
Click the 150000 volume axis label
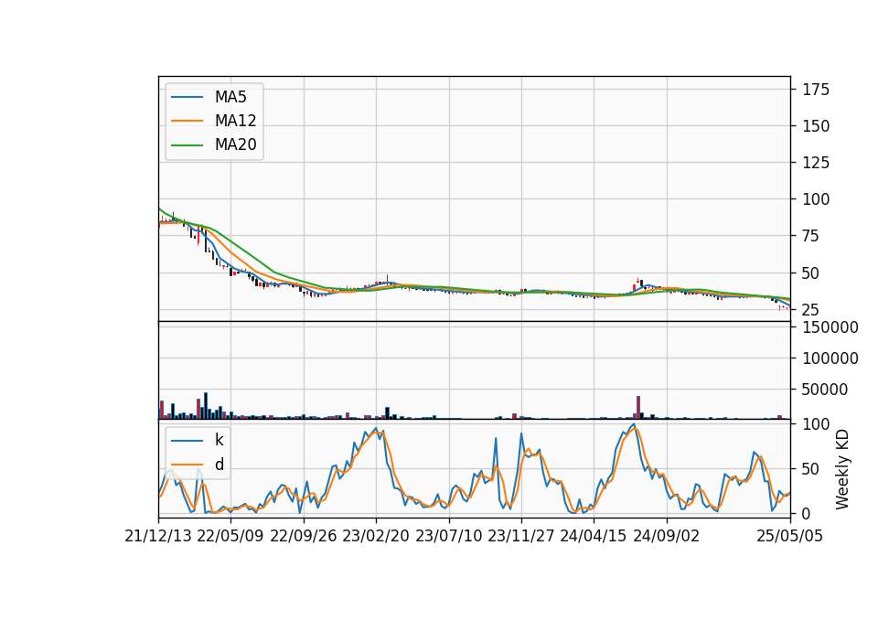830,327
